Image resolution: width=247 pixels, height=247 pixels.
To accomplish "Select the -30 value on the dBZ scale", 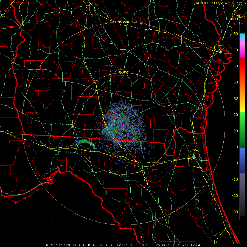I will [x=235, y=212].
